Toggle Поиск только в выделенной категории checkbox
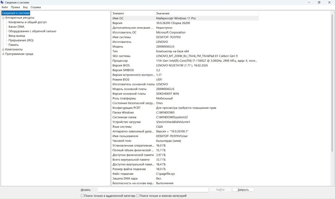Image resolution: width=335 pixels, height=199 pixels. pos(82,196)
